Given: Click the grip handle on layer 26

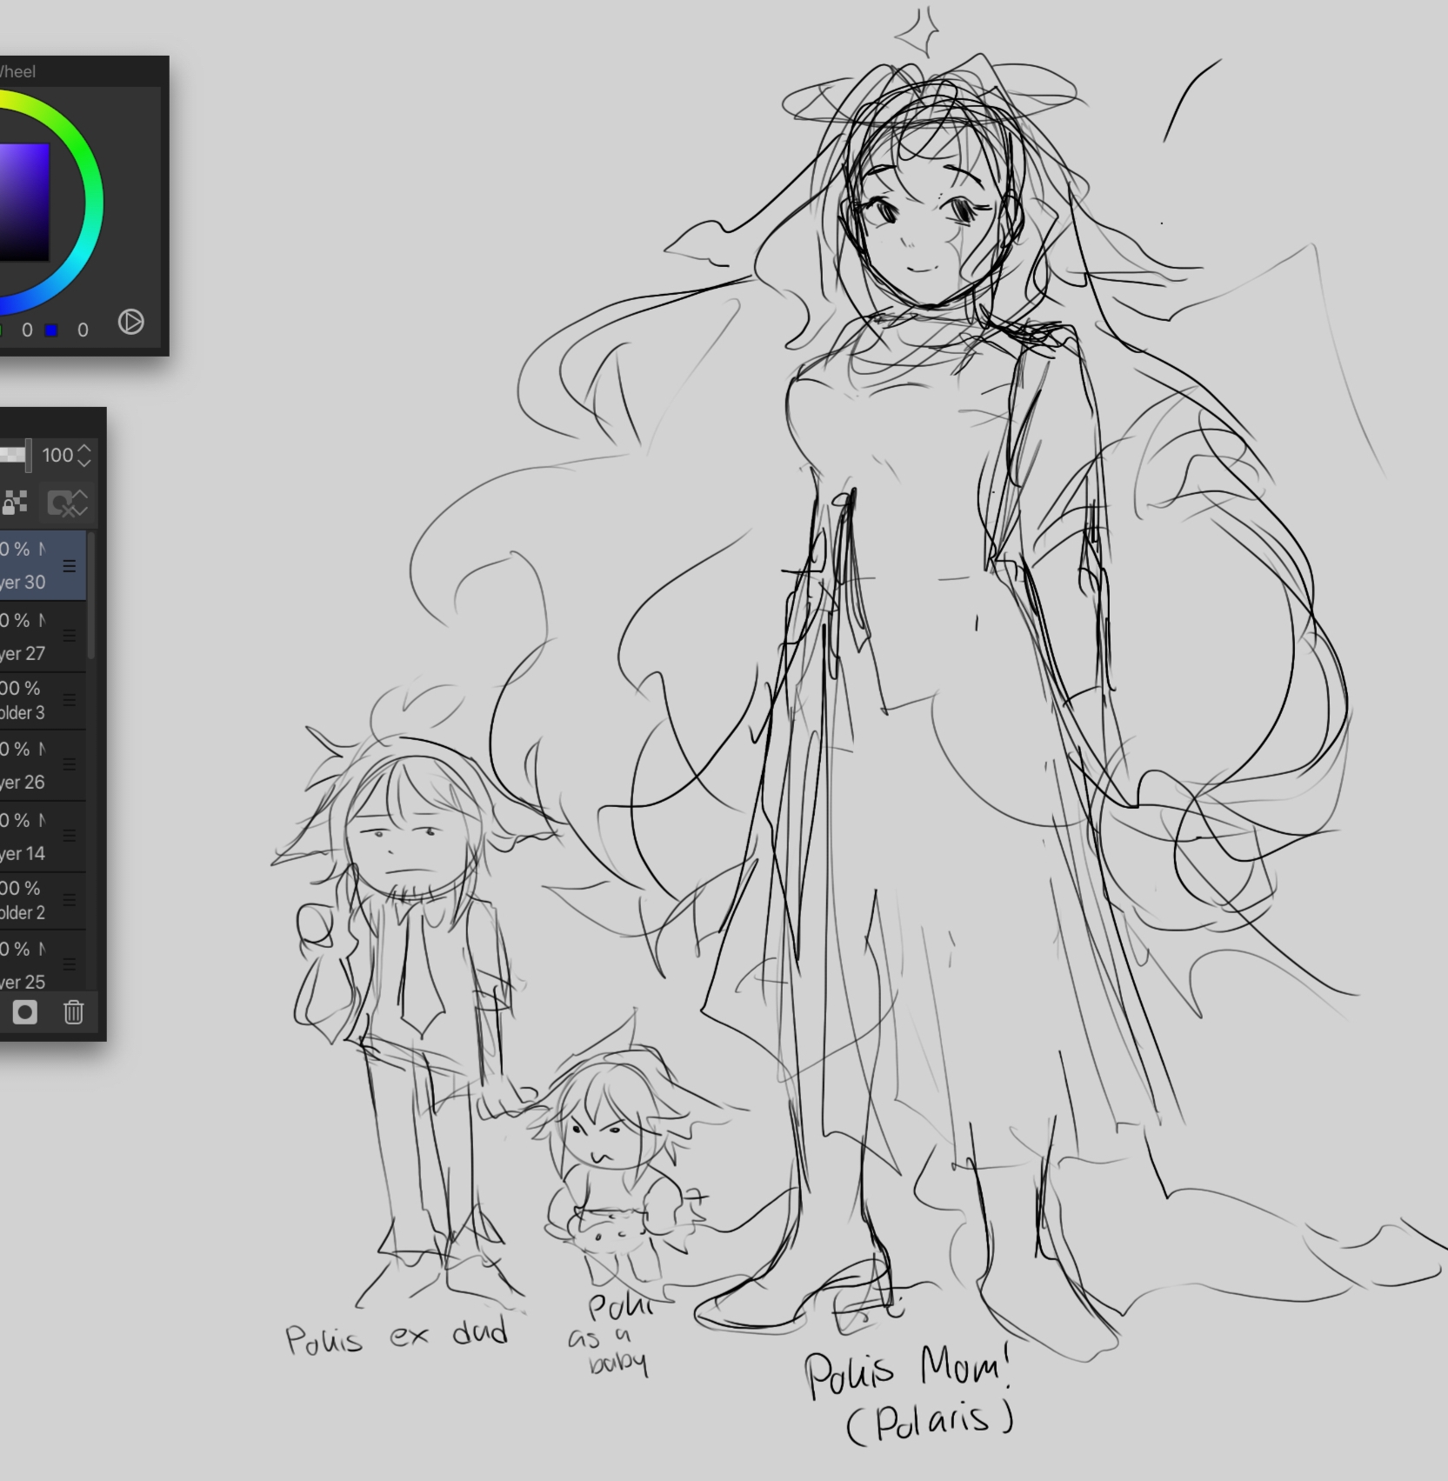Looking at the screenshot, I should point(70,765).
